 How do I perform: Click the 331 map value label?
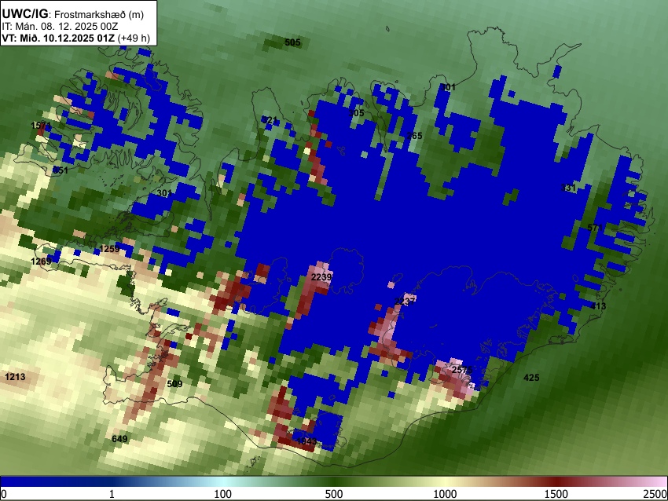pos(568,188)
